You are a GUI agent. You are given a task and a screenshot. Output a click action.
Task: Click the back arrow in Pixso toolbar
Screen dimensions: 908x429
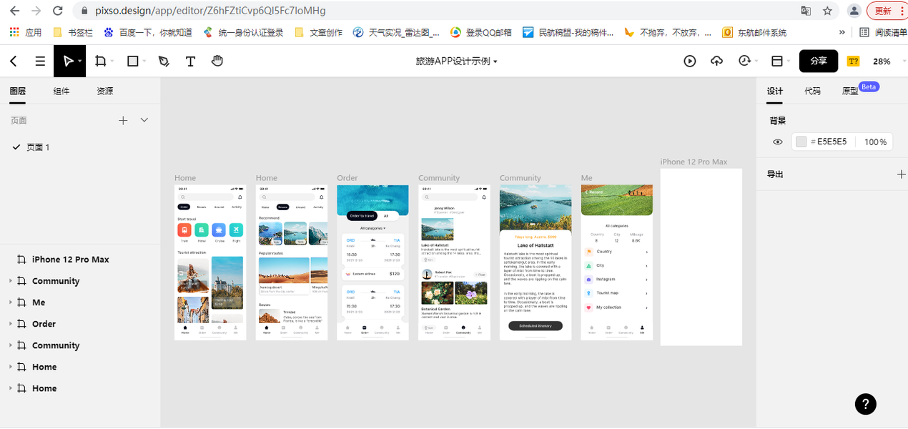14,61
